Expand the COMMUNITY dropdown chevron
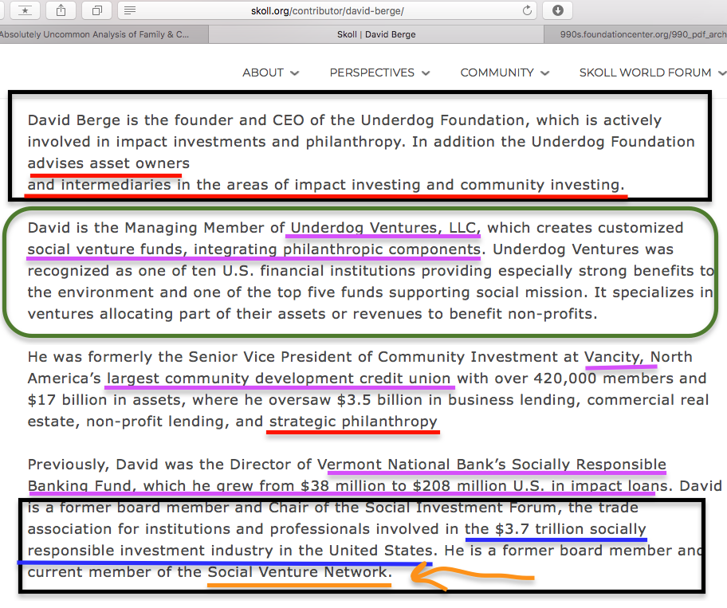The width and height of the screenshot is (727, 608). pyautogui.click(x=545, y=73)
